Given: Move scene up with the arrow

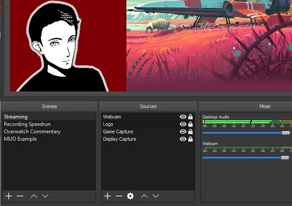Looking at the screenshot, I should [x=34, y=196].
